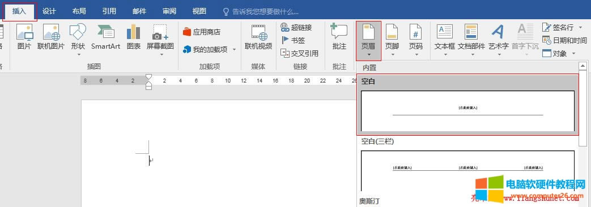The image size is (591, 207).
Task: Insert a 文本框 text box
Action: (445, 40)
